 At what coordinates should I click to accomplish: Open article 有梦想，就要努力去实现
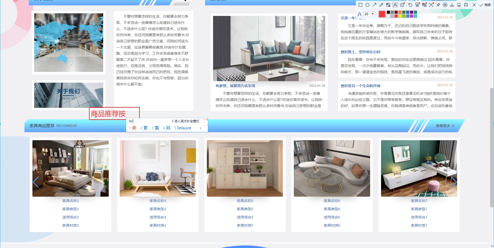point(235,86)
